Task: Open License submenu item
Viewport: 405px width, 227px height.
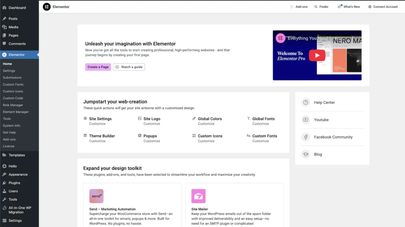Action: click(x=9, y=146)
